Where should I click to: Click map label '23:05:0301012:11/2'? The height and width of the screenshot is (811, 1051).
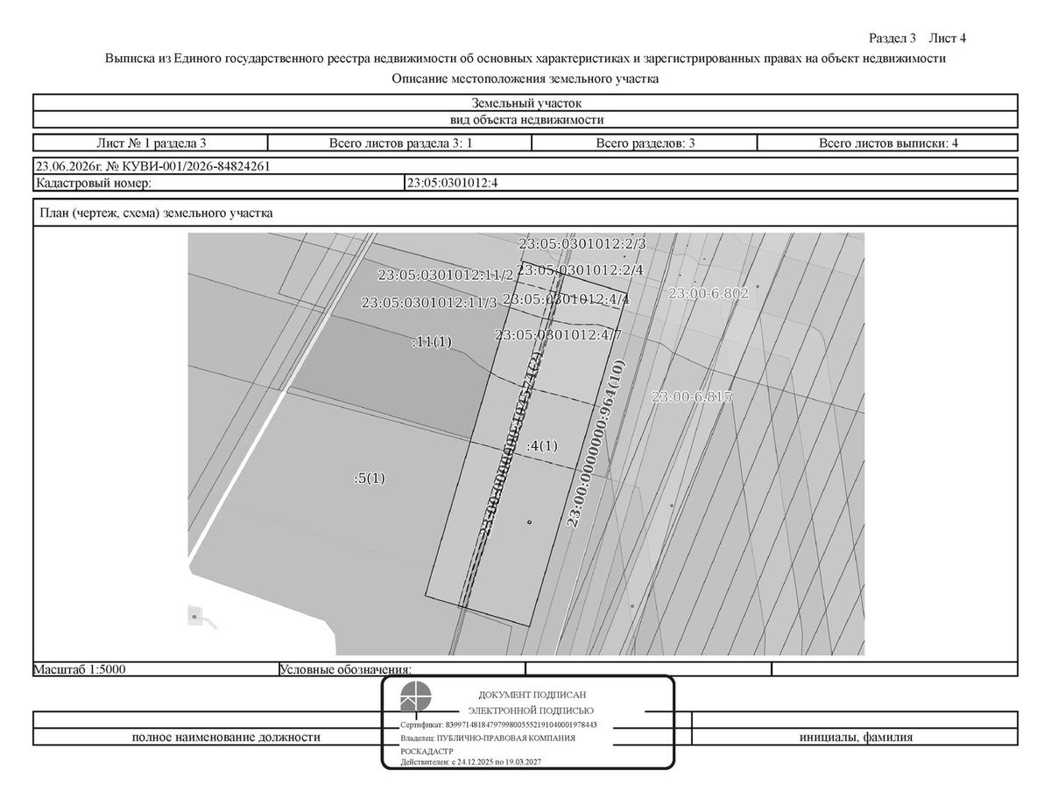[x=446, y=275]
